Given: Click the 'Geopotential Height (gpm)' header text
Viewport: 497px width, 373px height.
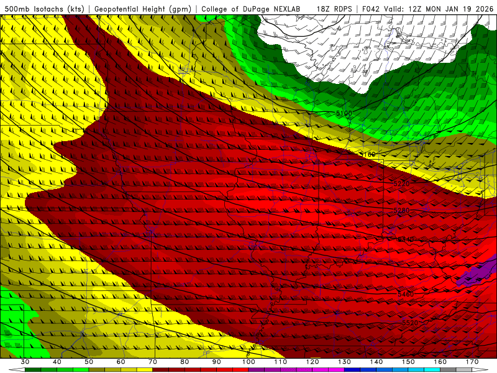Looking at the screenshot, I should pyautogui.click(x=143, y=9).
